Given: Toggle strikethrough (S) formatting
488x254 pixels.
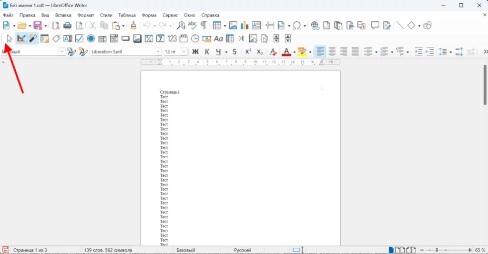Looking at the screenshot, I should [234, 51].
